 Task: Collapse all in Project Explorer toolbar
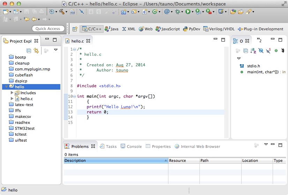29,51
